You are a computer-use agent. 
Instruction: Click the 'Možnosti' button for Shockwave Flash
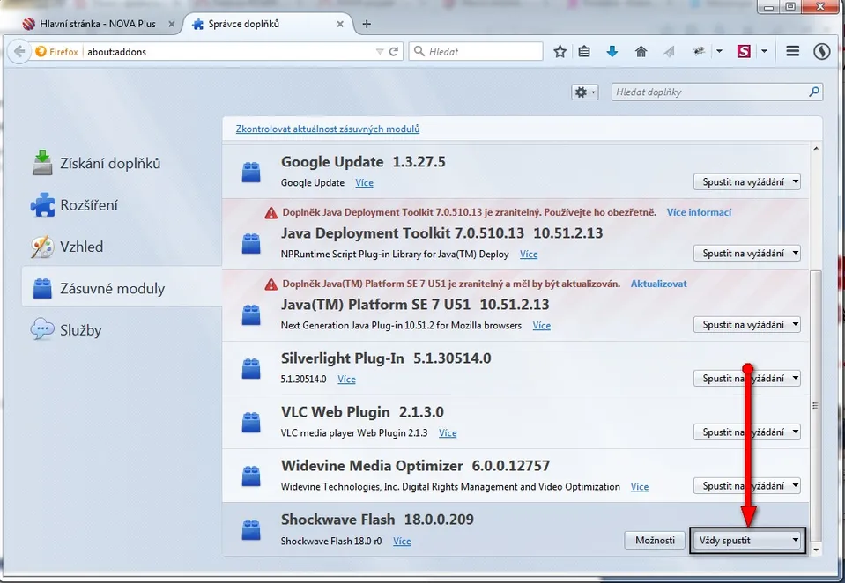click(x=655, y=540)
